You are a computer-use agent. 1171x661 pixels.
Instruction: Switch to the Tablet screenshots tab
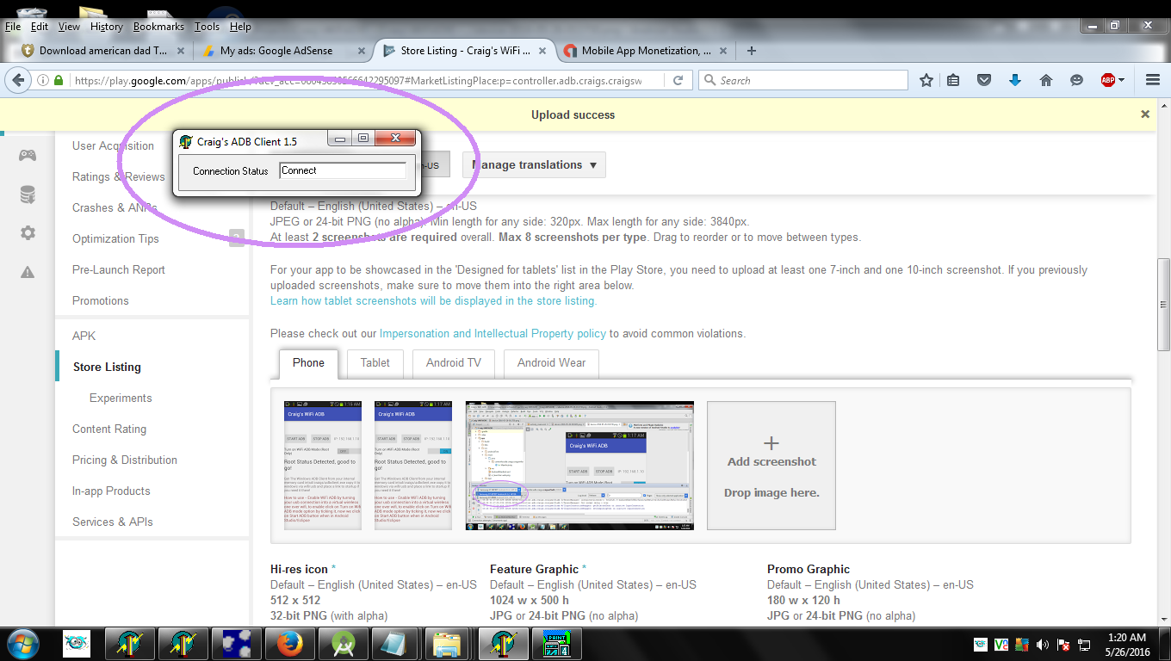[375, 362]
